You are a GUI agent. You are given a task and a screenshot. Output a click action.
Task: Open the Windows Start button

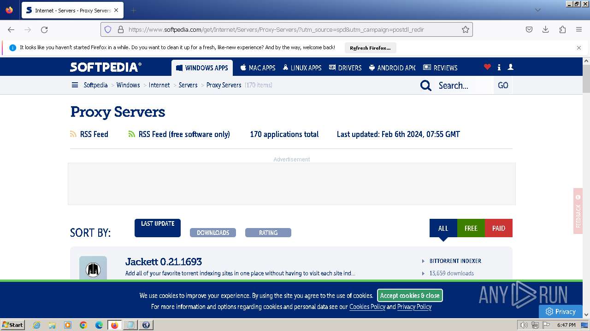click(x=12, y=325)
